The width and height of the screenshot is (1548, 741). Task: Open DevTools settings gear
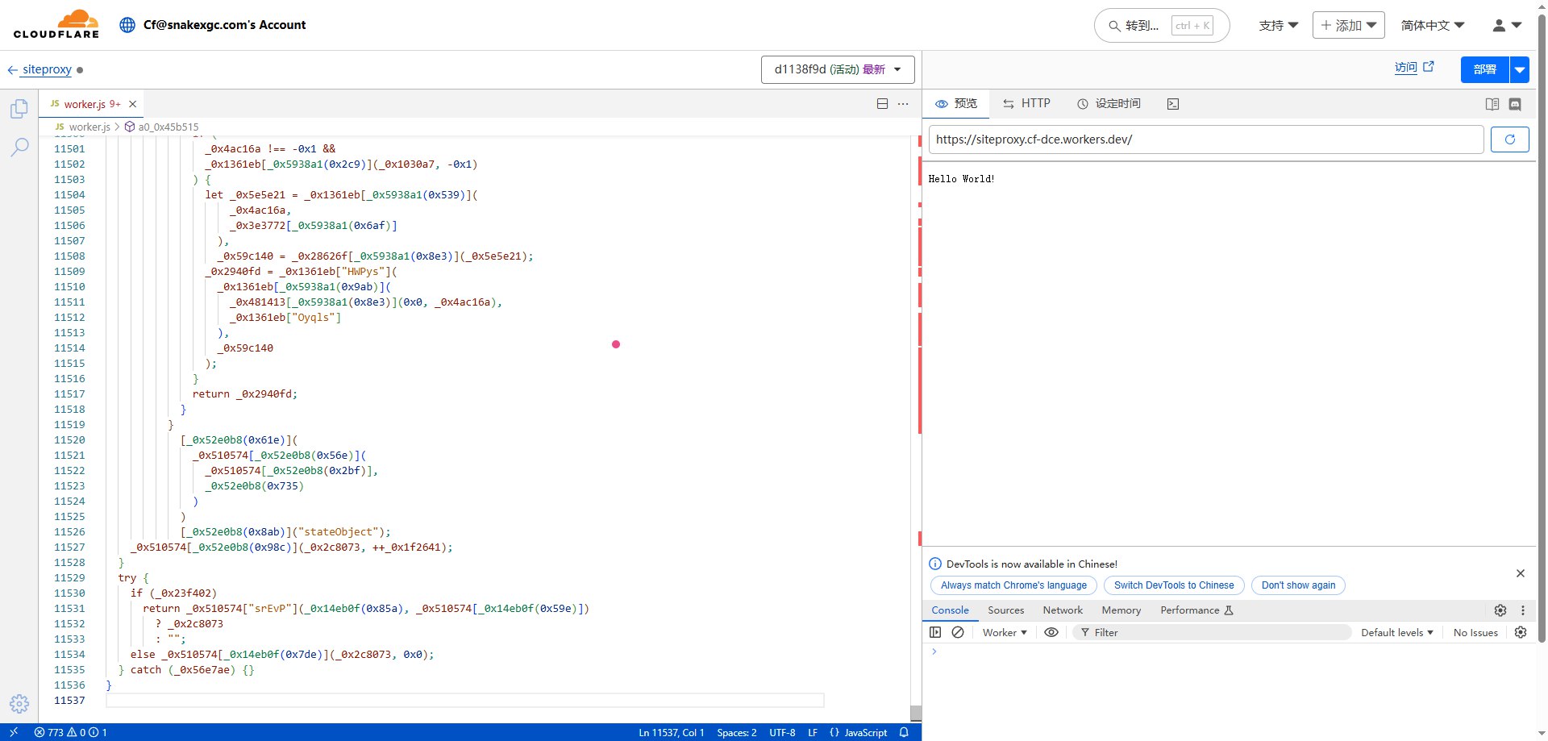pyautogui.click(x=1500, y=610)
